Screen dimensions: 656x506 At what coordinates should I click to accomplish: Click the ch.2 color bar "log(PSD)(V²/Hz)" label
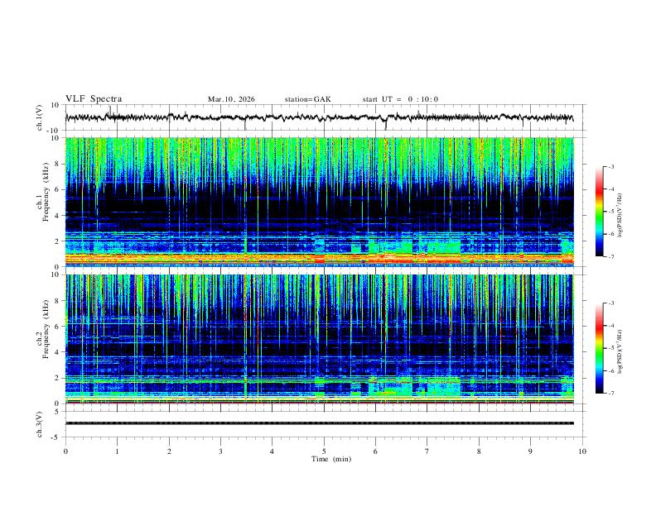pos(620,352)
